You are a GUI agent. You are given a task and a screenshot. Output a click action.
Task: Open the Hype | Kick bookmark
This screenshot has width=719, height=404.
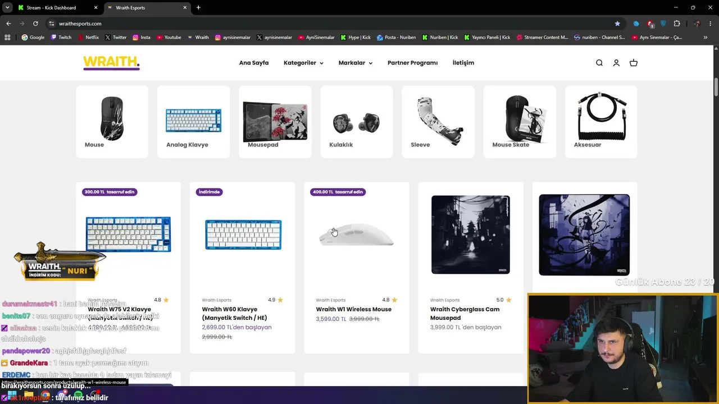point(356,38)
